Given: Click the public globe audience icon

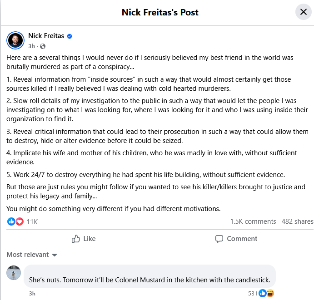Looking at the screenshot, I should [x=43, y=46].
